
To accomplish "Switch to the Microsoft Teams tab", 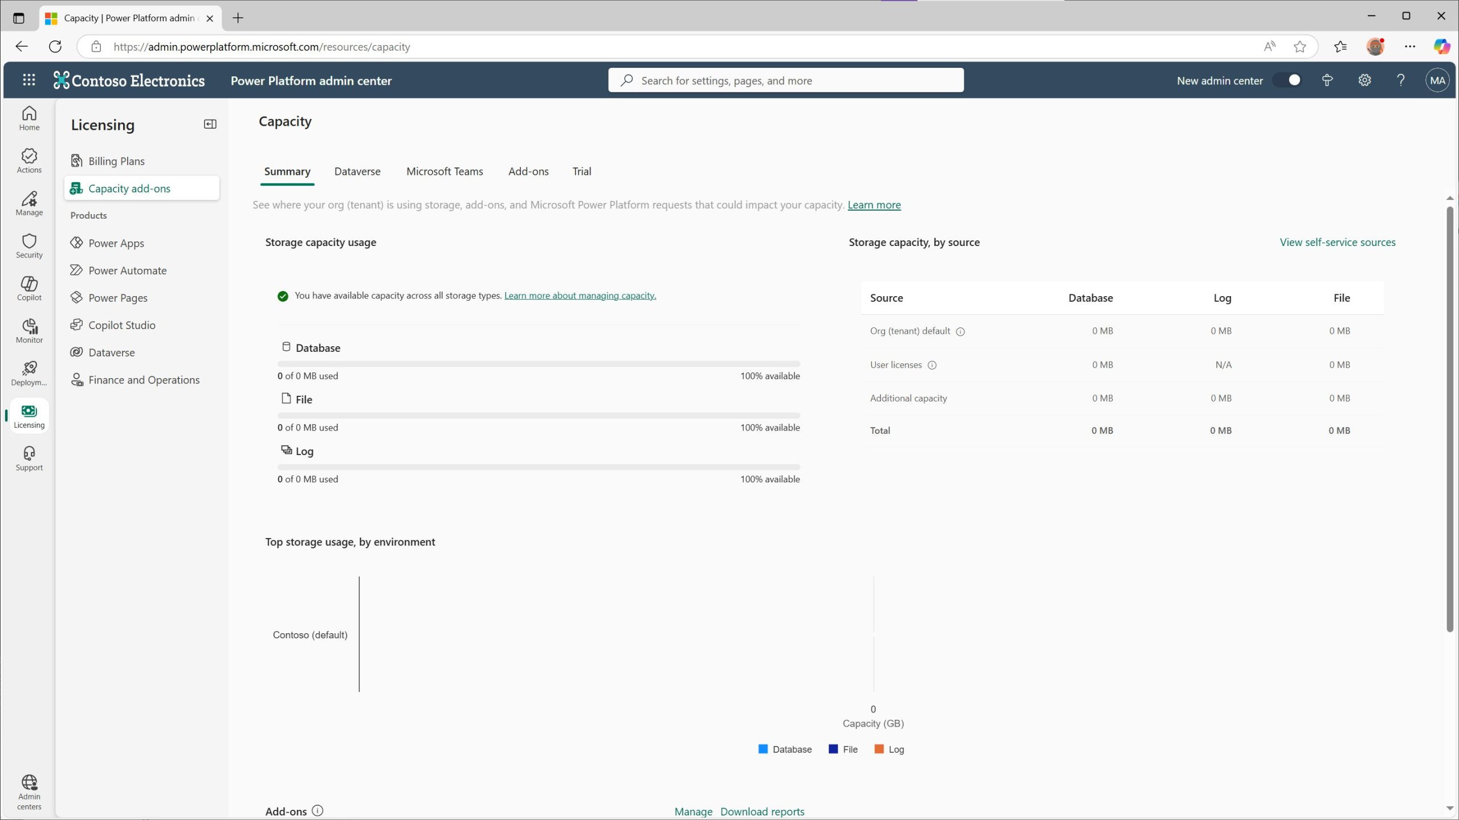I will tap(445, 171).
